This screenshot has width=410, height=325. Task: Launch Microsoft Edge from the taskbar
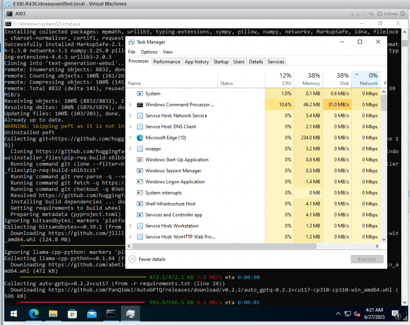[34, 313]
